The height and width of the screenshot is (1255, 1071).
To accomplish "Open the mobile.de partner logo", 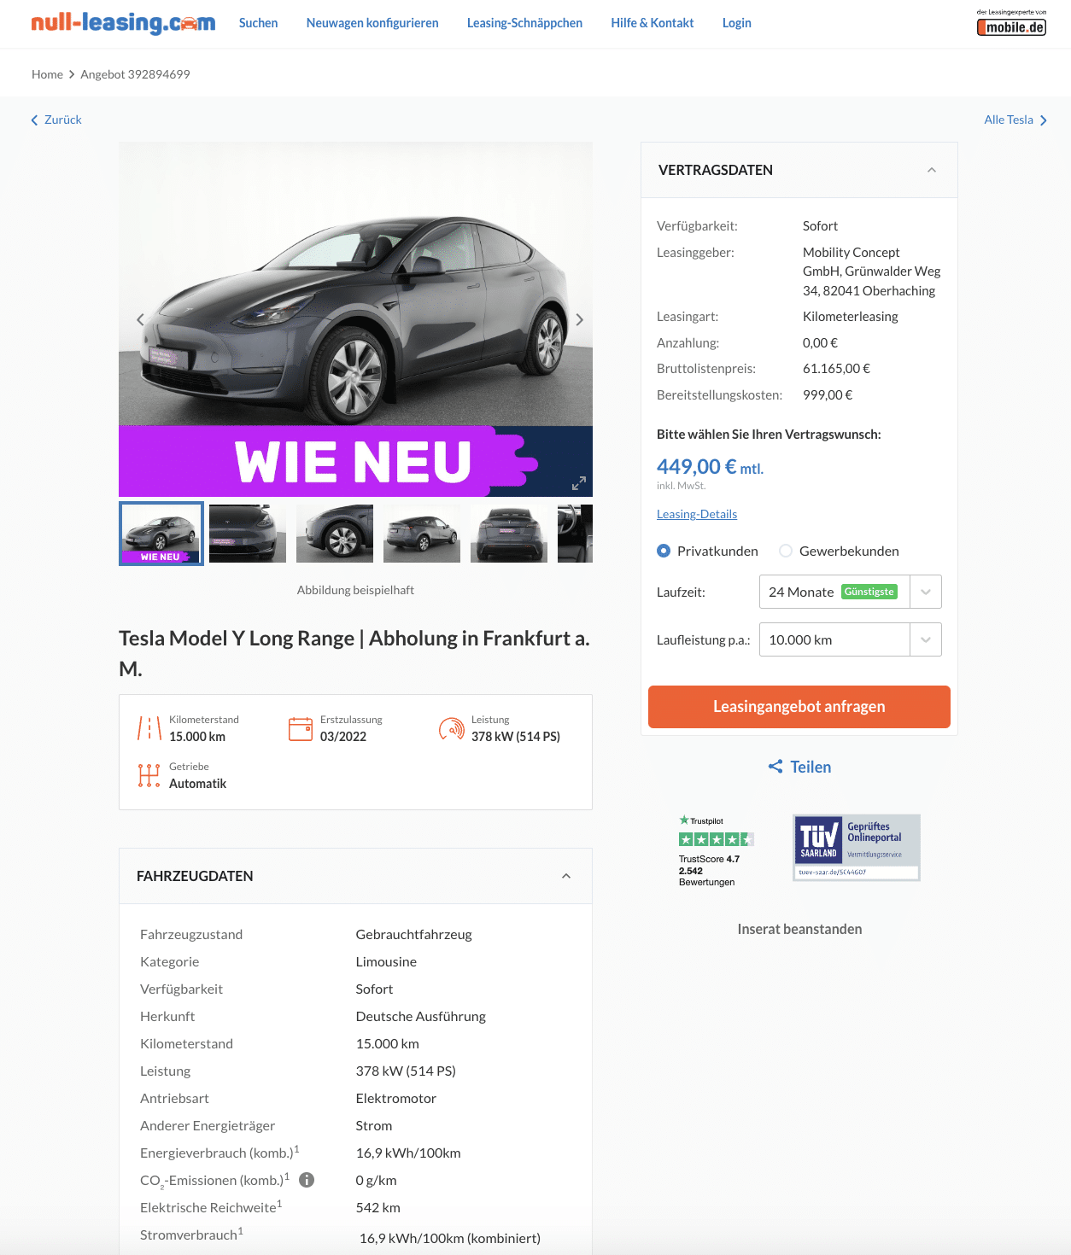I will pos(1011,23).
